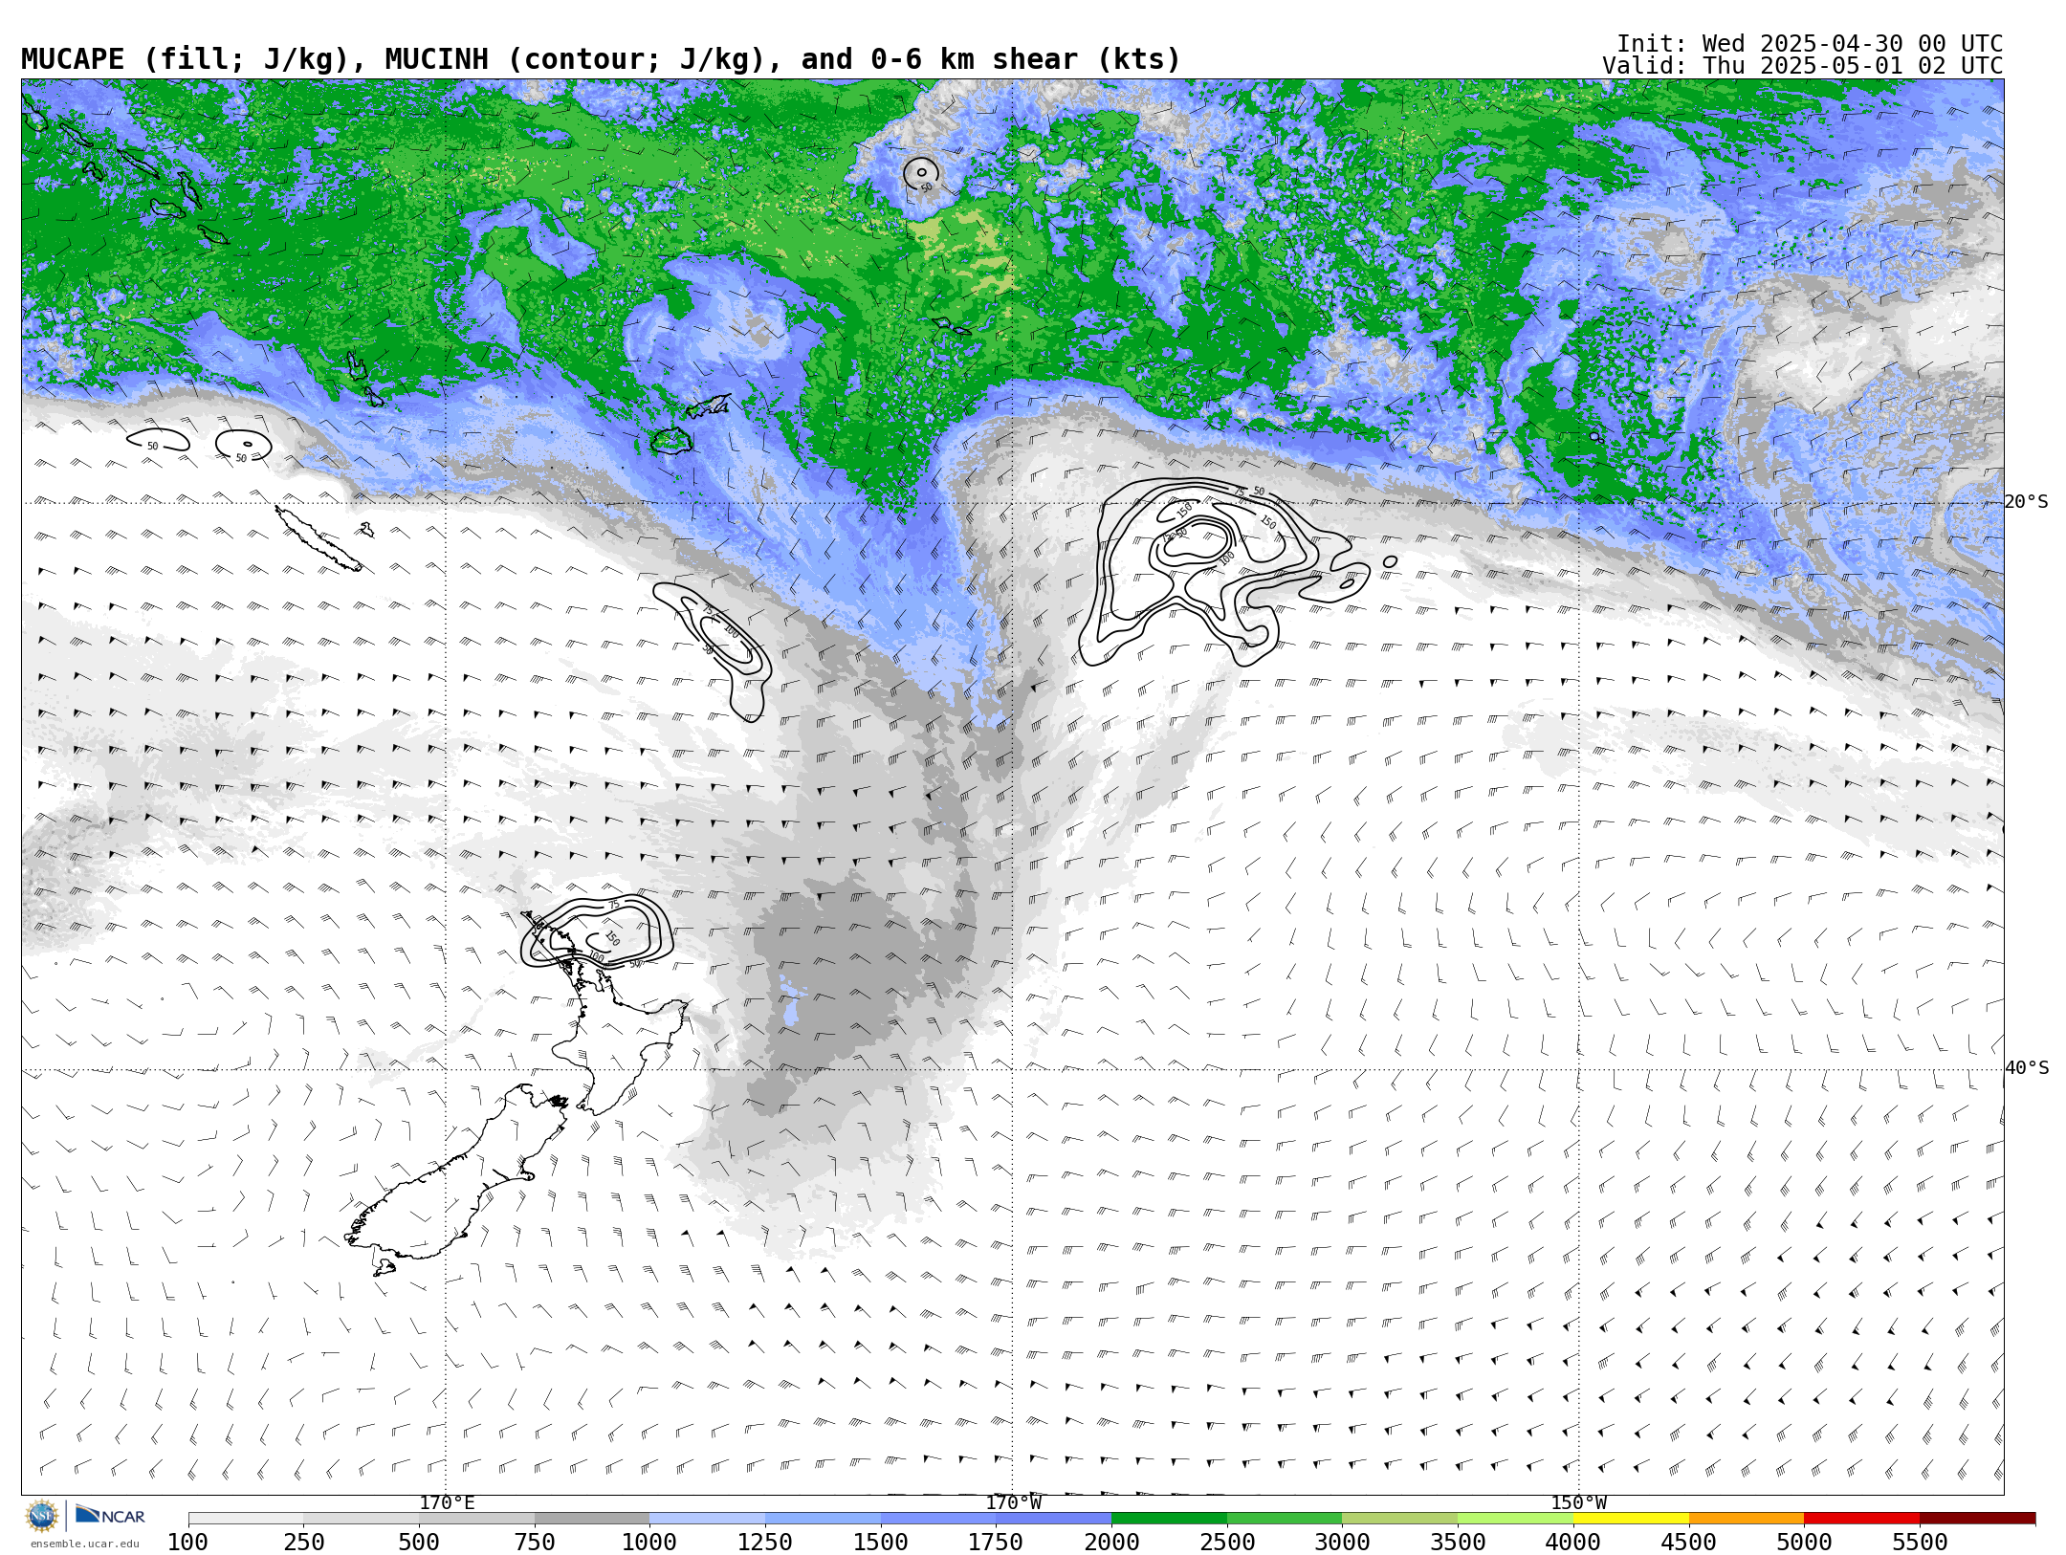Click the Valid Thu 2025-05-01 02 UTC text

click(1802, 66)
